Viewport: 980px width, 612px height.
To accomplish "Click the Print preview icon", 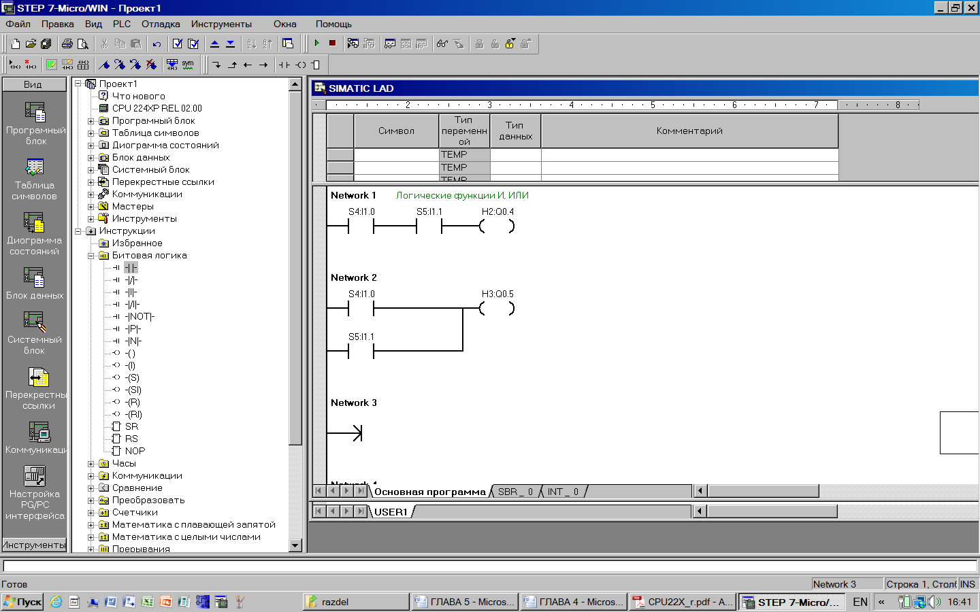I will click(x=83, y=44).
